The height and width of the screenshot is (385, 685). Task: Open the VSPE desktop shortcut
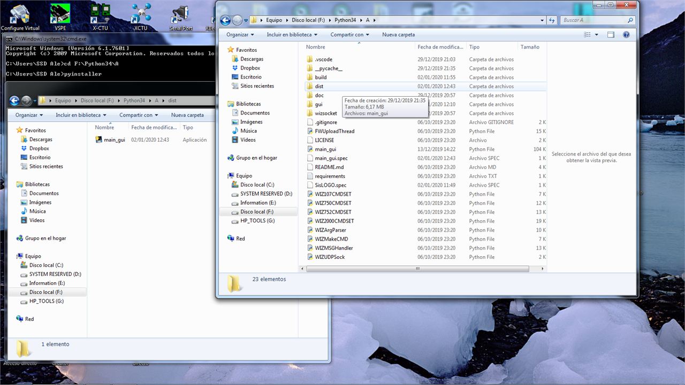point(60,17)
